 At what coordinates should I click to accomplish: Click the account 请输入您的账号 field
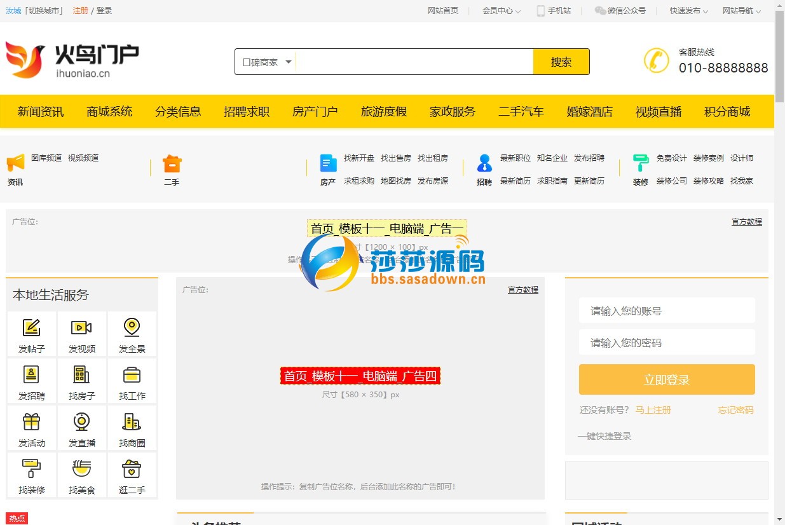(x=667, y=311)
